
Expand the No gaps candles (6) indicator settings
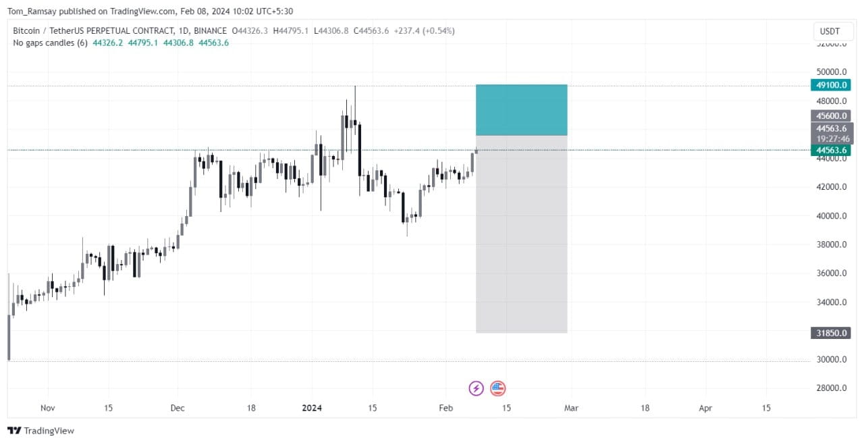pyautogui.click(x=51, y=43)
